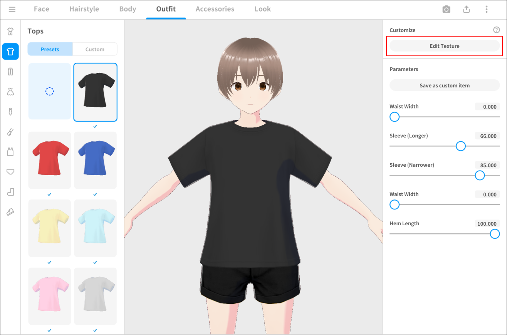Select the pants bottoms category icon
Image resolution: width=507 pixels, height=335 pixels.
tap(10, 71)
